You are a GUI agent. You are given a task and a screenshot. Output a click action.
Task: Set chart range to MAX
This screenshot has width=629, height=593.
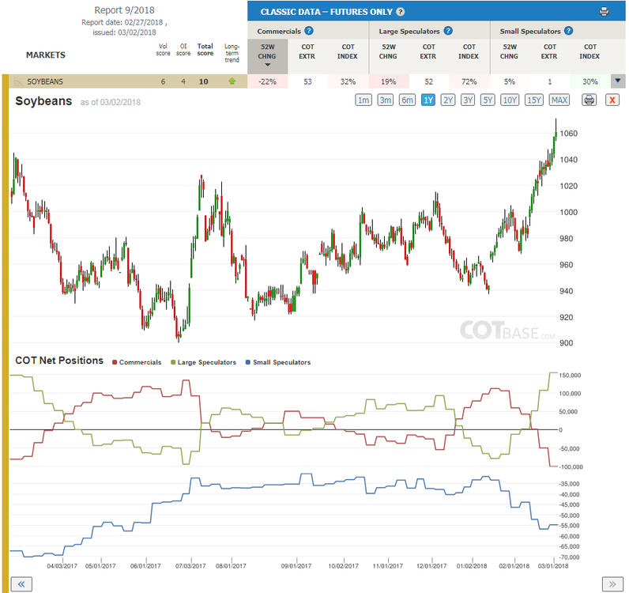pos(559,100)
